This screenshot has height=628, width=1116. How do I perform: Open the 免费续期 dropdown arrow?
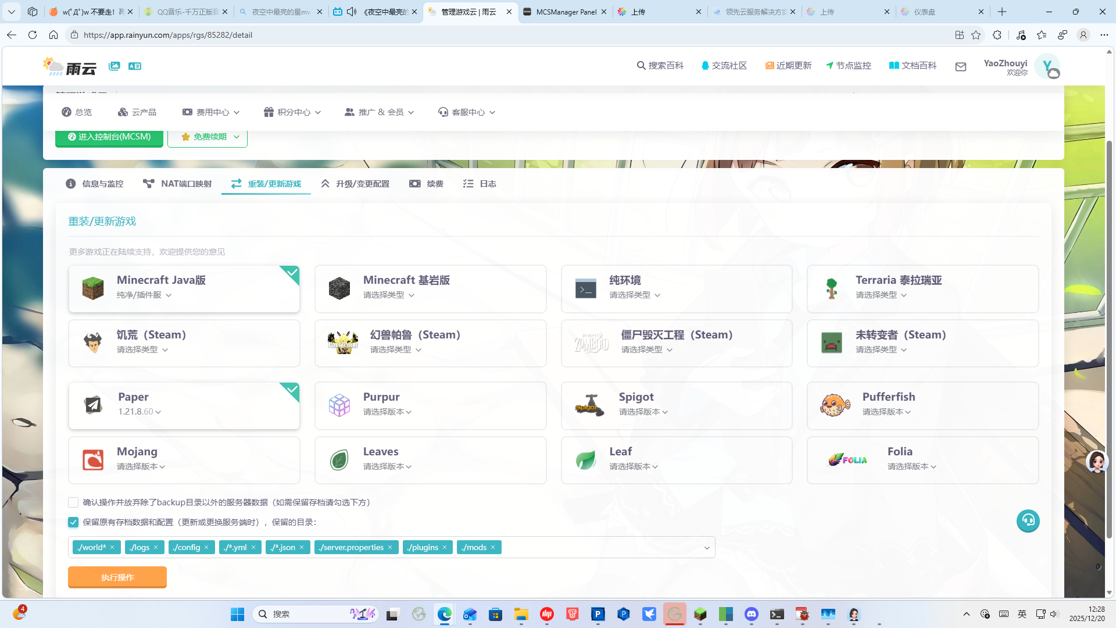coord(237,137)
